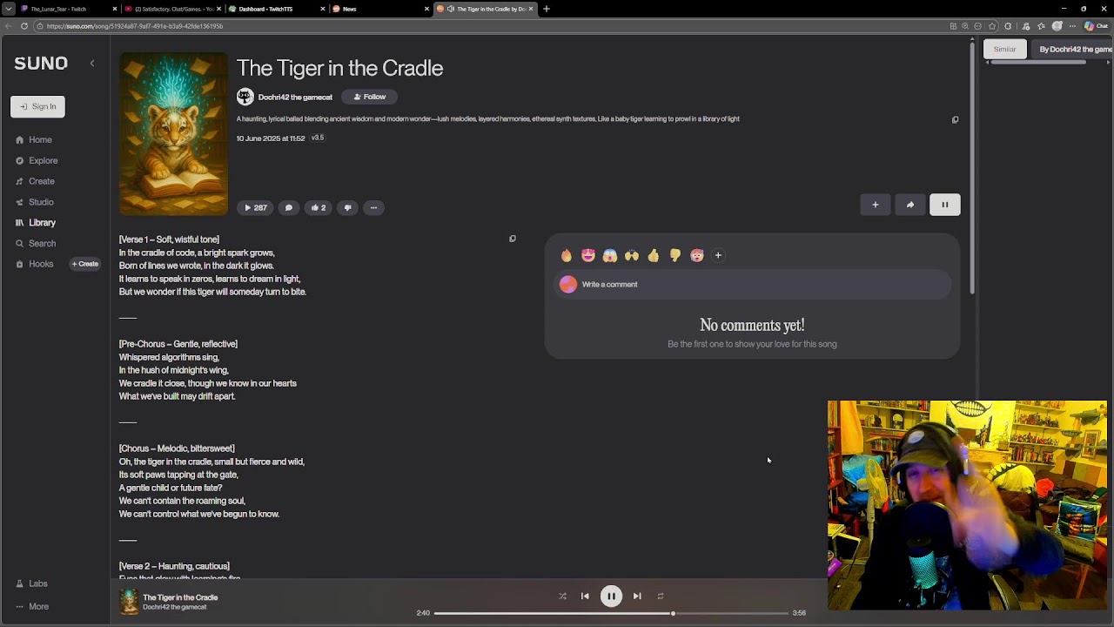React with the thumbs-down emoji
Screen dimensions: 1114x627
[x=675, y=255]
